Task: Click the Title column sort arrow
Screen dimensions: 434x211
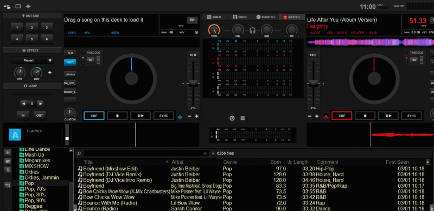Action: [167, 162]
